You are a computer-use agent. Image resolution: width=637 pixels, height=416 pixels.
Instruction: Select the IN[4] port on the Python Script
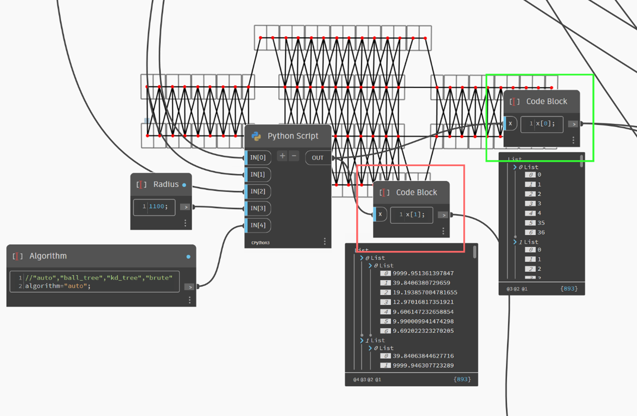(258, 225)
